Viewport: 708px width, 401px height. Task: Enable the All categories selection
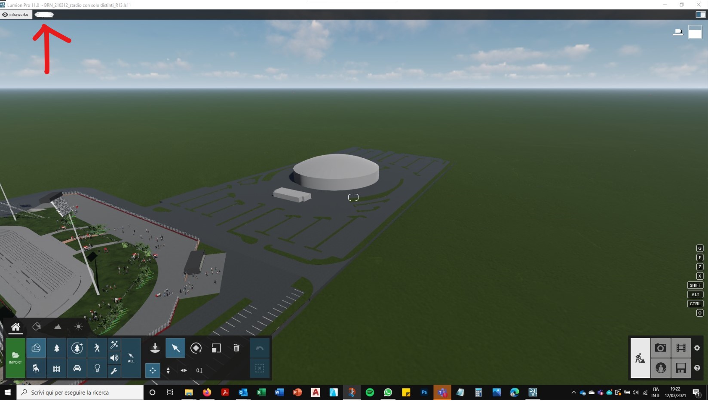131,358
